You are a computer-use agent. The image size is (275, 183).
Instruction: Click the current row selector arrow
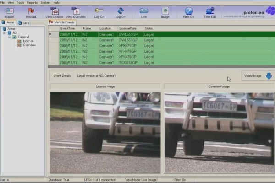click(50, 34)
